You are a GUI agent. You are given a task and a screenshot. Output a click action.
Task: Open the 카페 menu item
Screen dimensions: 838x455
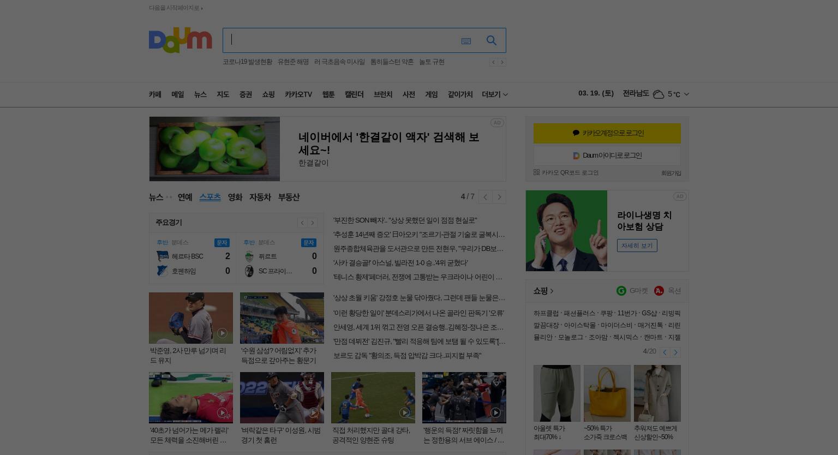click(x=155, y=94)
